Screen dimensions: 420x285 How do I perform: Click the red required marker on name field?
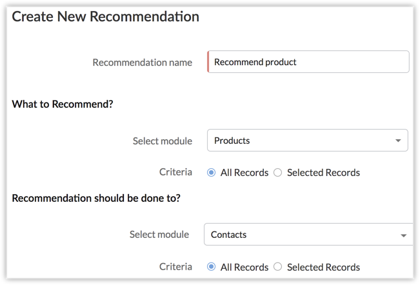[x=208, y=62]
